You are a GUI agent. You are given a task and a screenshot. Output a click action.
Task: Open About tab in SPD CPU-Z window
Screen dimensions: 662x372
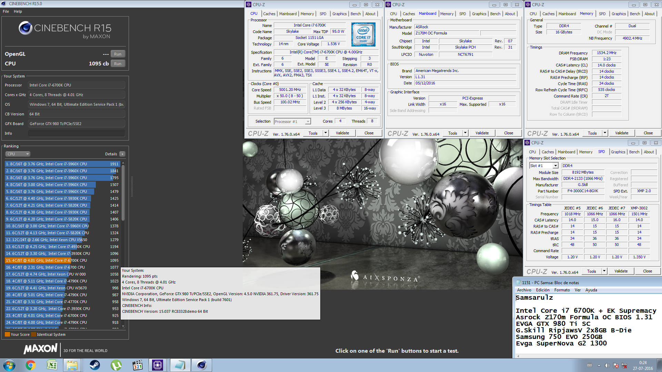point(649,152)
